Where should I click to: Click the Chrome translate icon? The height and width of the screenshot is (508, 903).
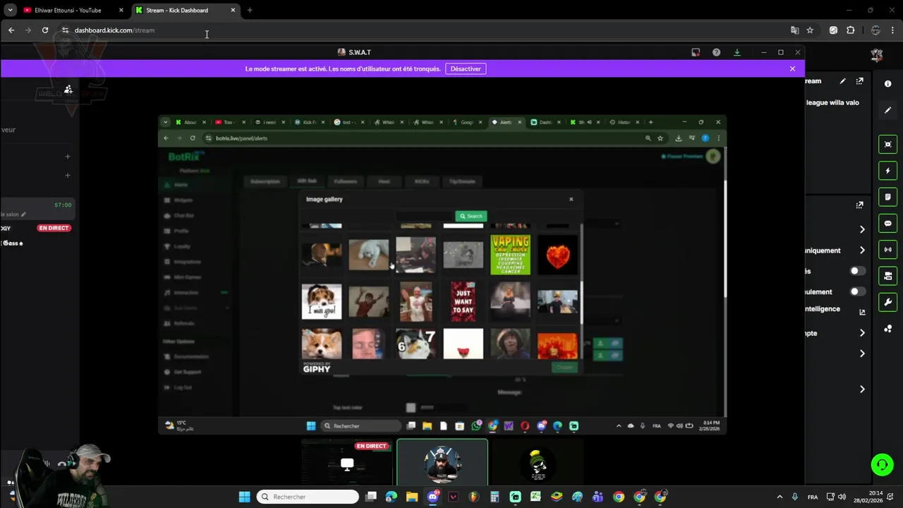tap(795, 30)
